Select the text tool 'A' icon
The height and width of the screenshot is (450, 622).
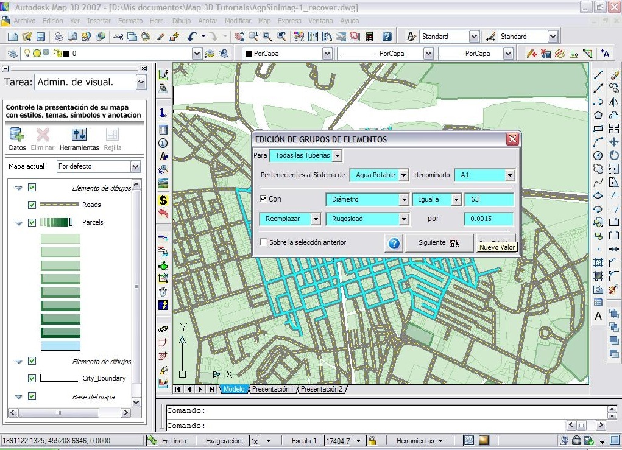coord(598,316)
